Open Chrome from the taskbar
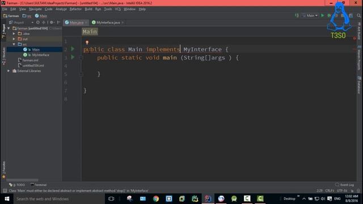Image resolution: width=363 pixels, height=204 pixels. tap(156, 199)
